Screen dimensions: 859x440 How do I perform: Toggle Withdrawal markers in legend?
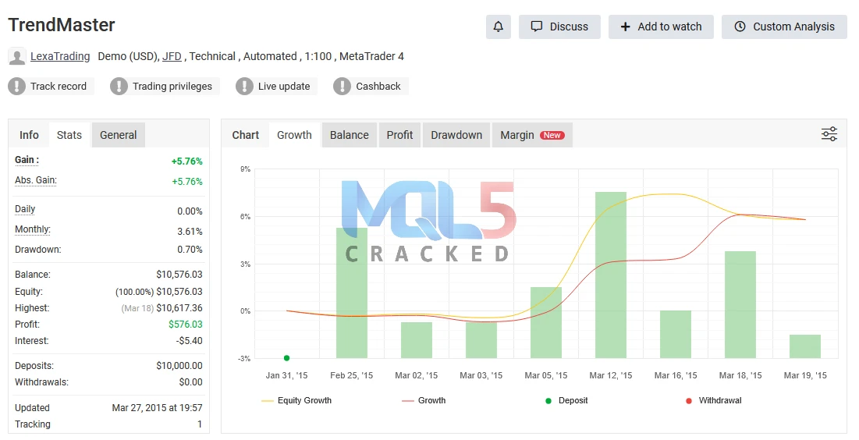[x=712, y=400]
